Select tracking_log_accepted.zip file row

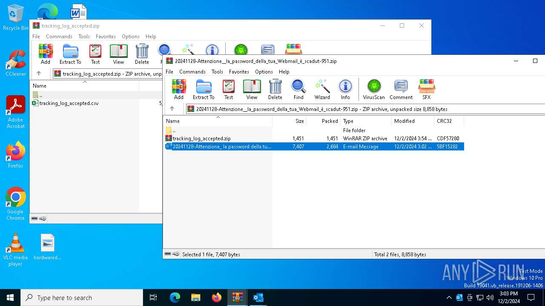tap(314, 139)
